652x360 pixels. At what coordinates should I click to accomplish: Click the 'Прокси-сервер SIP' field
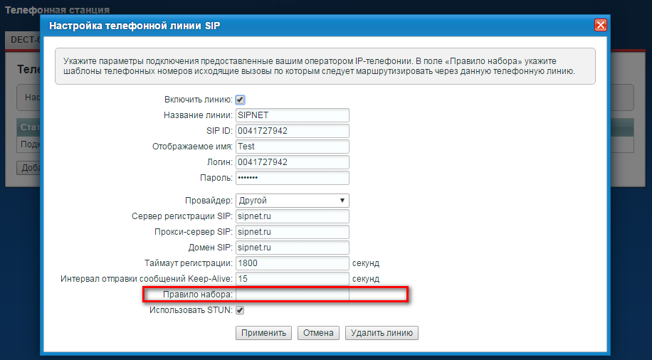coord(292,232)
